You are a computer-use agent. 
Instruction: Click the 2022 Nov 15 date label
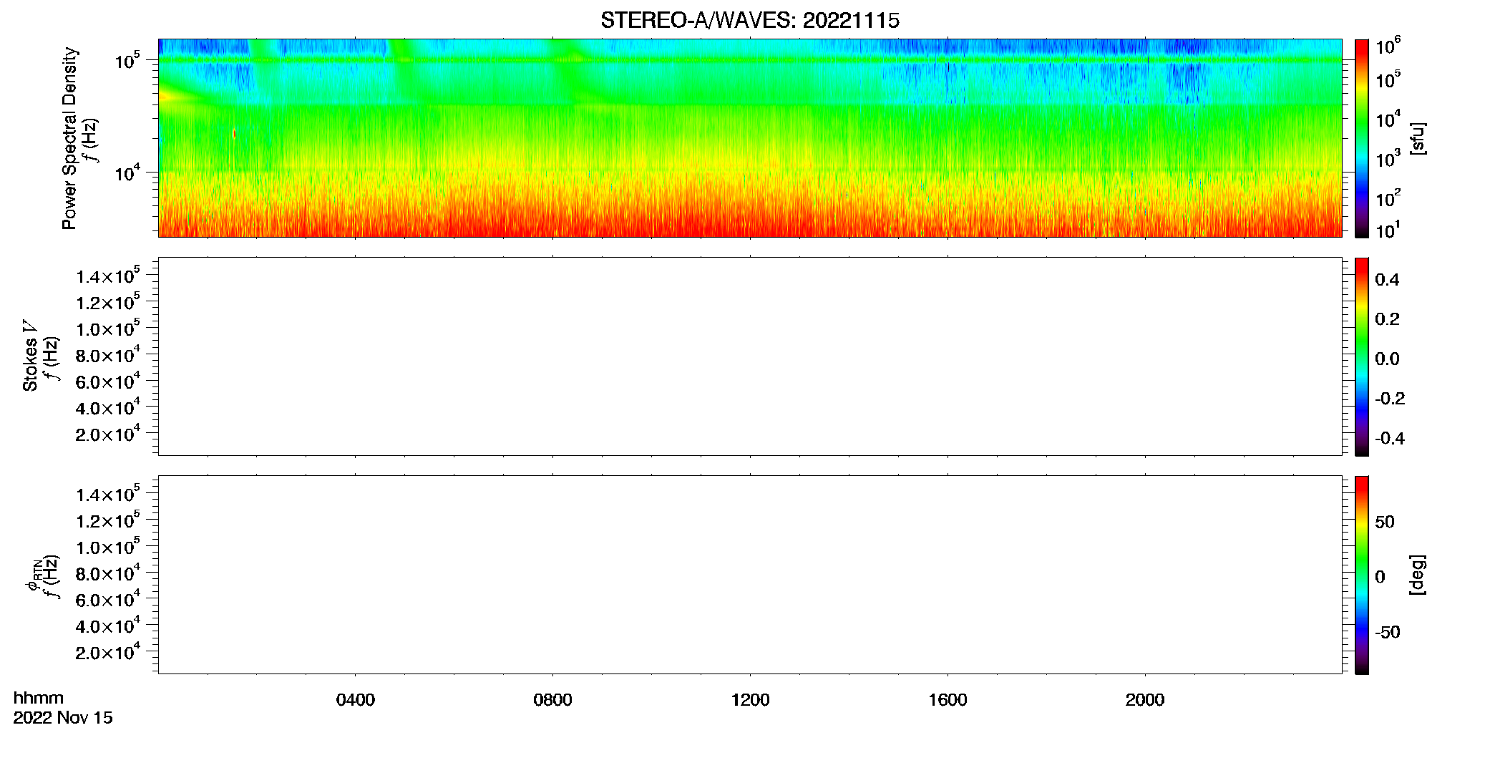[x=63, y=718]
